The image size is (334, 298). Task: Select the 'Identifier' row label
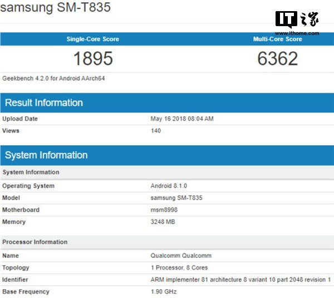coord(15,280)
